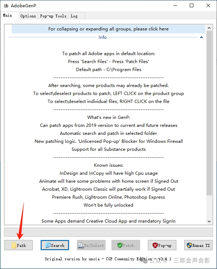Viewport: 217px width, 269px height.
Task: Click the AdobeGenP app icon in the title bar
Action: [6, 6]
